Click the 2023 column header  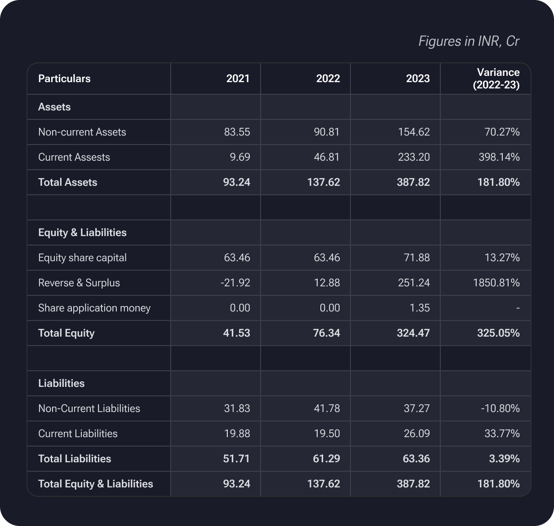click(417, 79)
